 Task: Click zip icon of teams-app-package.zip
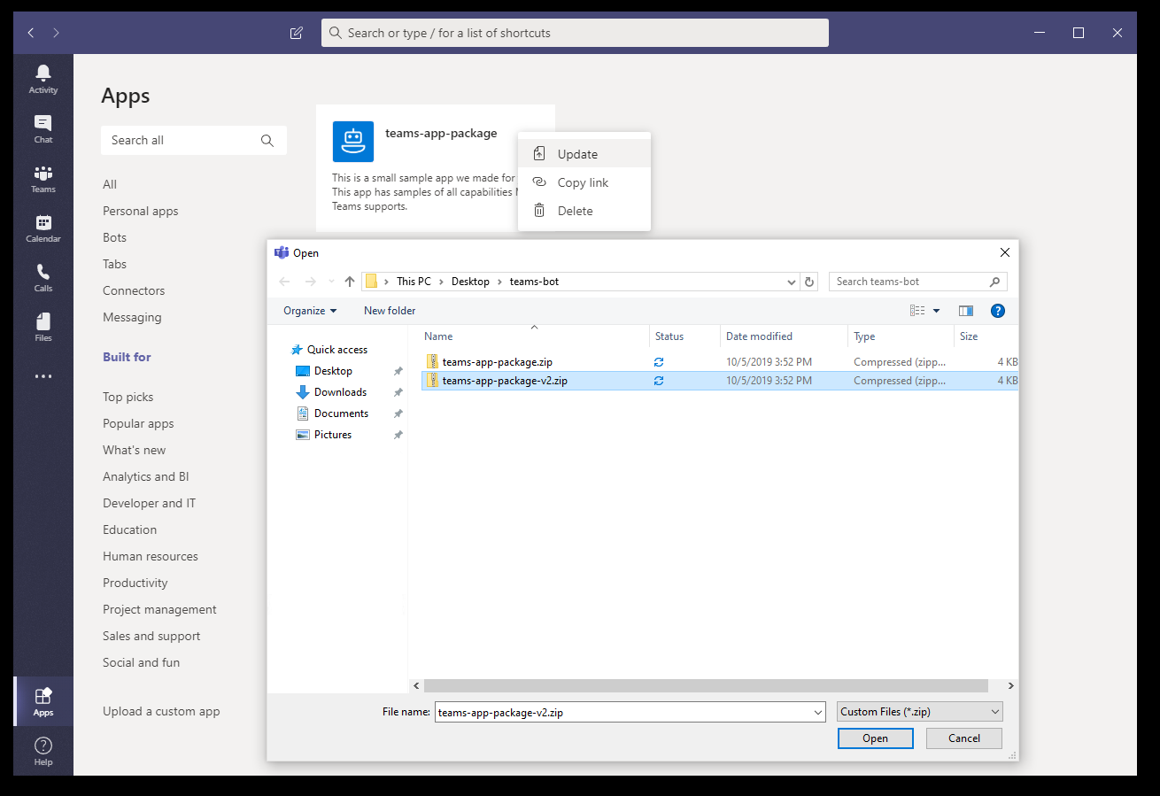(x=432, y=361)
